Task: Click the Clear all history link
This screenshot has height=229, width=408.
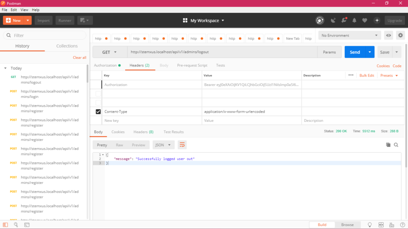Action: [x=79, y=57]
